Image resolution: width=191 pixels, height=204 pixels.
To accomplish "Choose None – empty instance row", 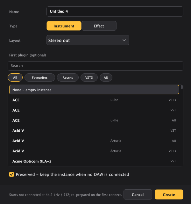I will point(94,90).
